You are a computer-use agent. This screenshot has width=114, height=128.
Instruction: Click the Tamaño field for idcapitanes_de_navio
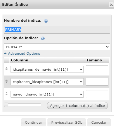click(97, 69)
